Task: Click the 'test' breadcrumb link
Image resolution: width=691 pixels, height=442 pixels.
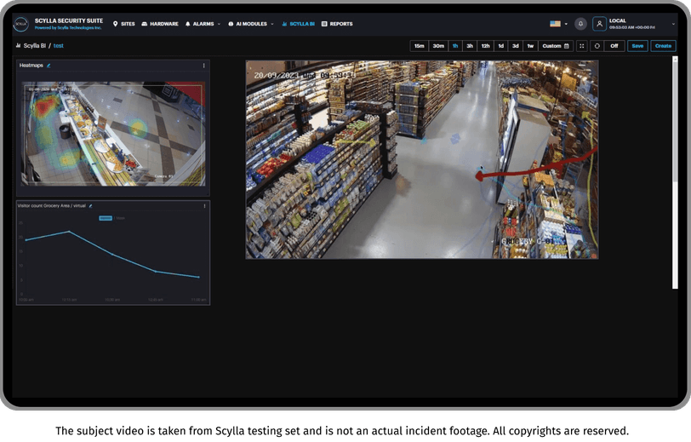Action: tap(59, 45)
